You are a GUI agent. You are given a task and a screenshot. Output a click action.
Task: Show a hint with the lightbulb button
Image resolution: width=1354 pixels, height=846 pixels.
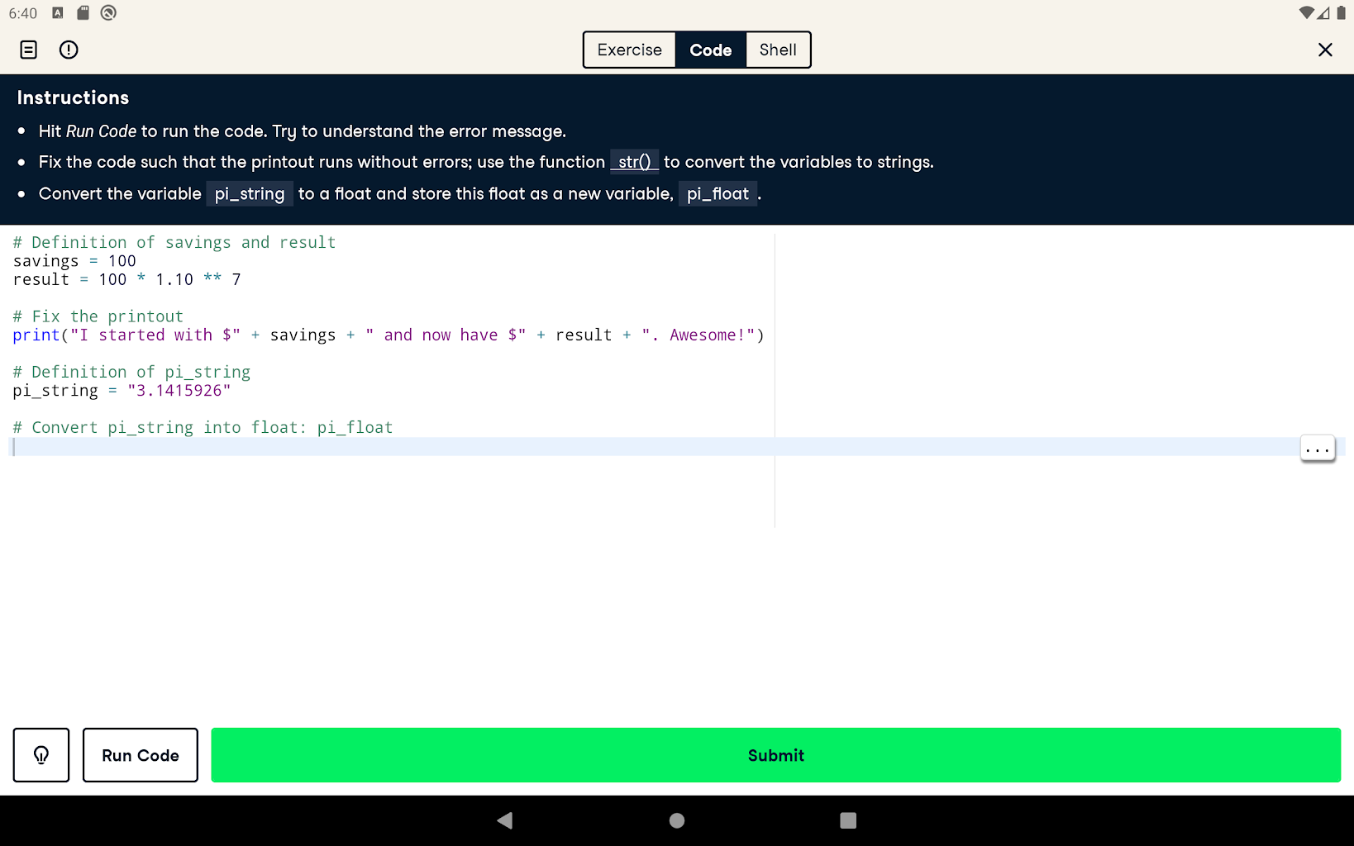point(41,755)
